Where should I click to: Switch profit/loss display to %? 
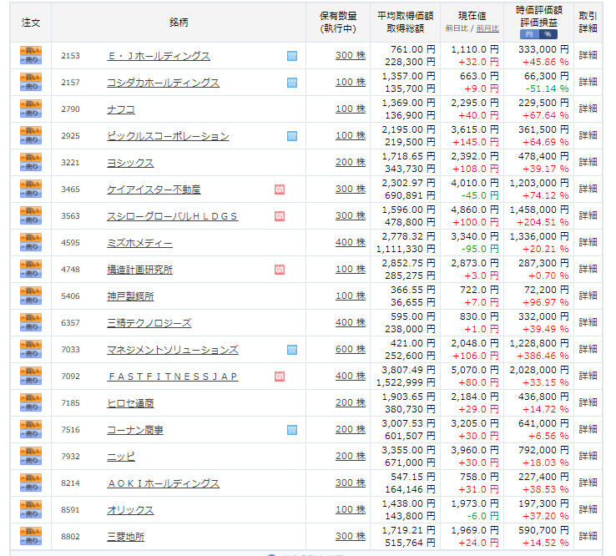click(548, 34)
